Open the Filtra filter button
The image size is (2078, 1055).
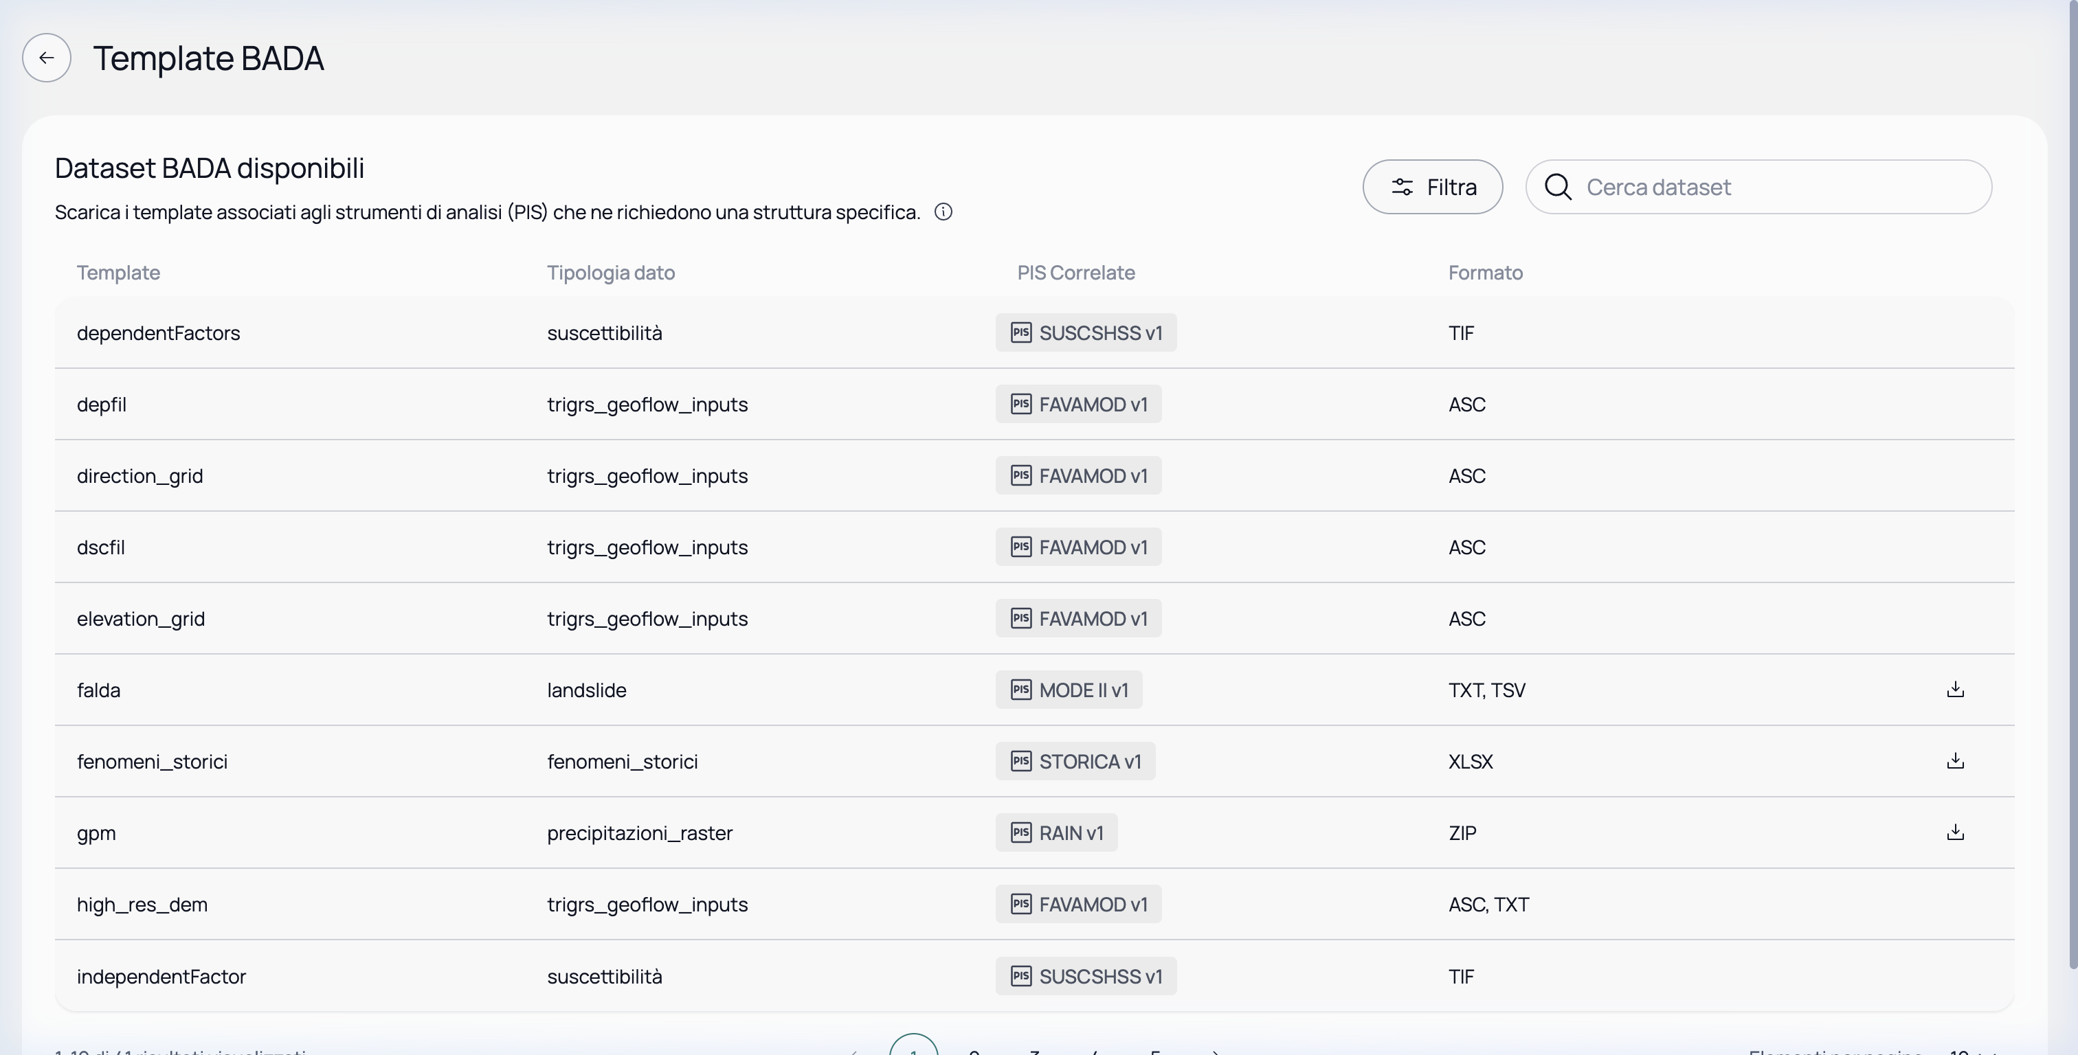click(x=1433, y=187)
